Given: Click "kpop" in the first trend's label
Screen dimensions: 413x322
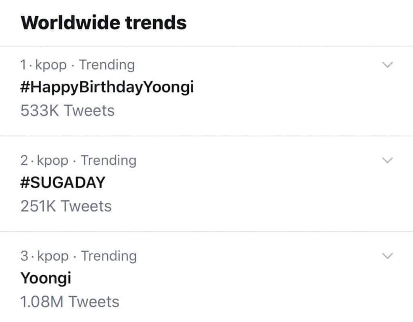Looking at the screenshot, I should (51, 65).
